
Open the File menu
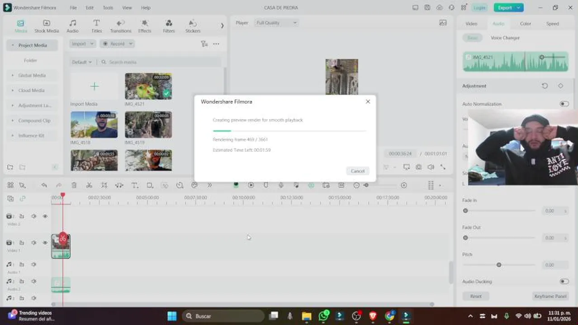(73, 8)
